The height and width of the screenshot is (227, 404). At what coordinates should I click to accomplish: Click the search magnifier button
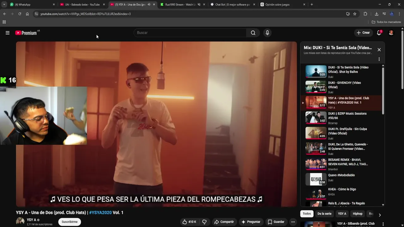pyautogui.click(x=253, y=33)
